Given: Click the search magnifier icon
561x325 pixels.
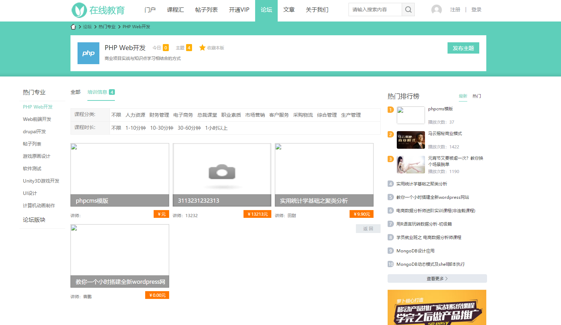Looking at the screenshot, I should (408, 10).
